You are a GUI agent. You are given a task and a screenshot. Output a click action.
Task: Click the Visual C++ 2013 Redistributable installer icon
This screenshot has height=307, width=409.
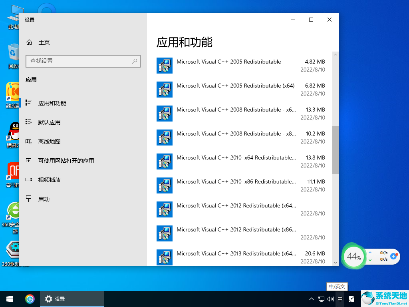point(165,257)
